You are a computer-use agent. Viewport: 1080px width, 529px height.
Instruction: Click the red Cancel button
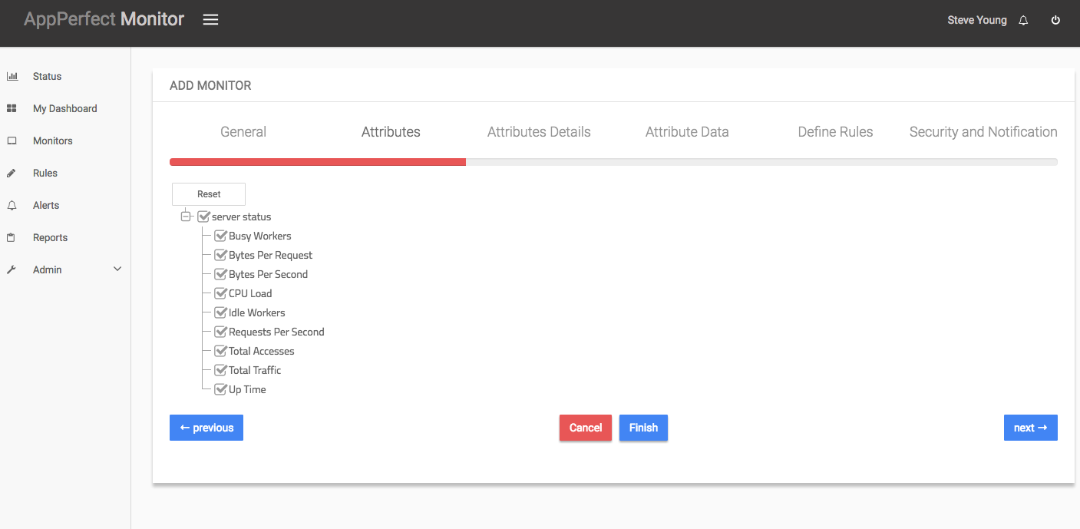click(586, 428)
